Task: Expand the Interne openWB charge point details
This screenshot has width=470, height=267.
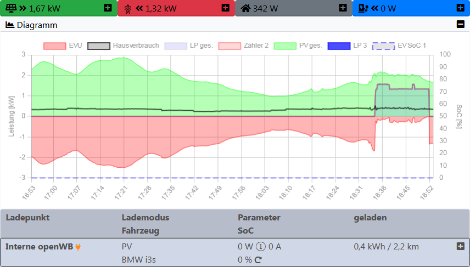Action: coord(460,247)
